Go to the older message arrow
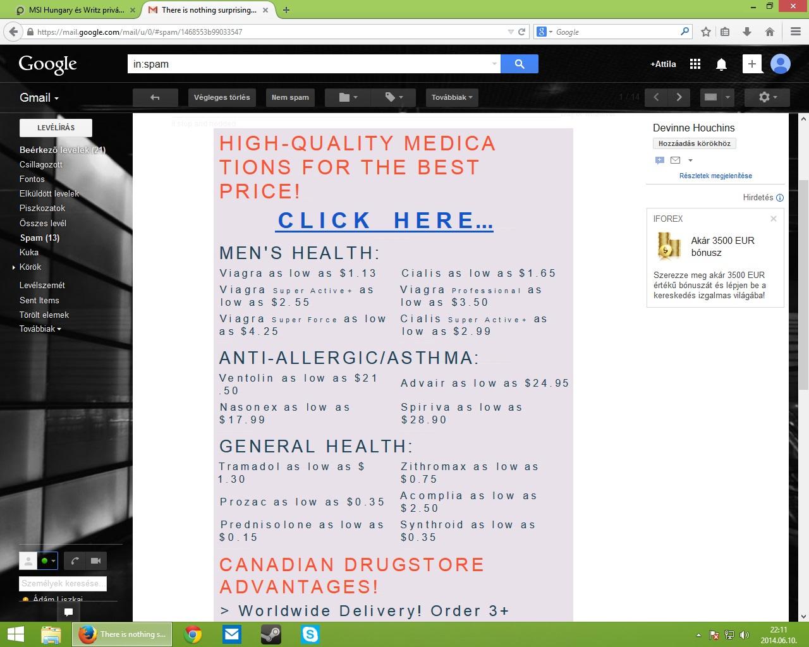The height and width of the screenshot is (647, 809). 679,97
